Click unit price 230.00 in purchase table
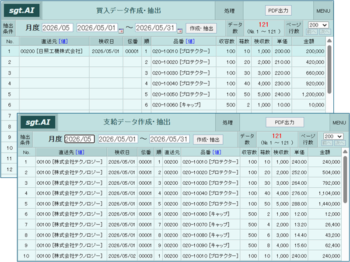 tap(282, 83)
